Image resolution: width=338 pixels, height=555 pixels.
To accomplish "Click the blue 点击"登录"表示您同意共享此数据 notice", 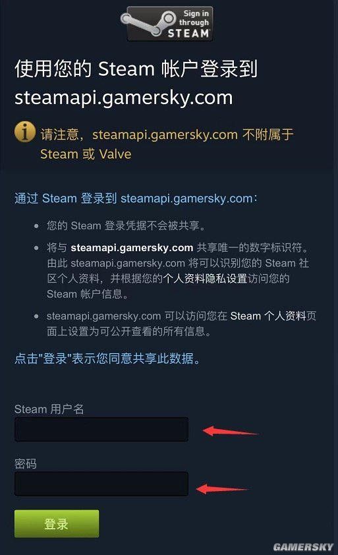I will coord(107,359).
